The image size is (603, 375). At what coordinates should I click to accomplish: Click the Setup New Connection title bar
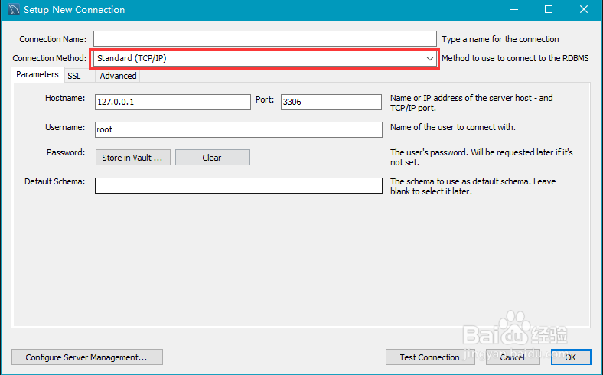point(268,10)
